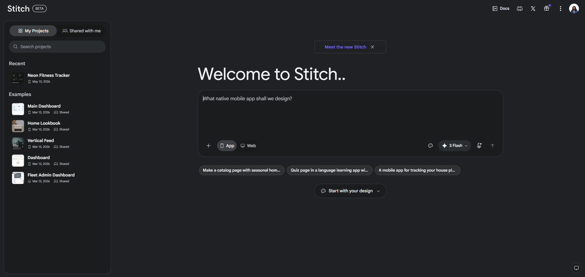Choose the house plant tracking suggestion chip
The height and width of the screenshot is (277, 585).
click(417, 170)
